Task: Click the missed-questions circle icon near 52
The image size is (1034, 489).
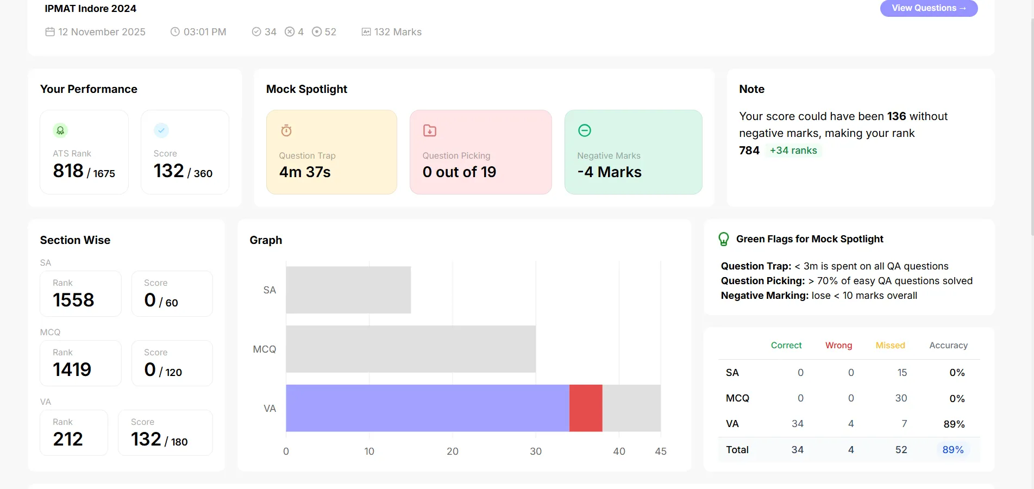Action: (317, 32)
